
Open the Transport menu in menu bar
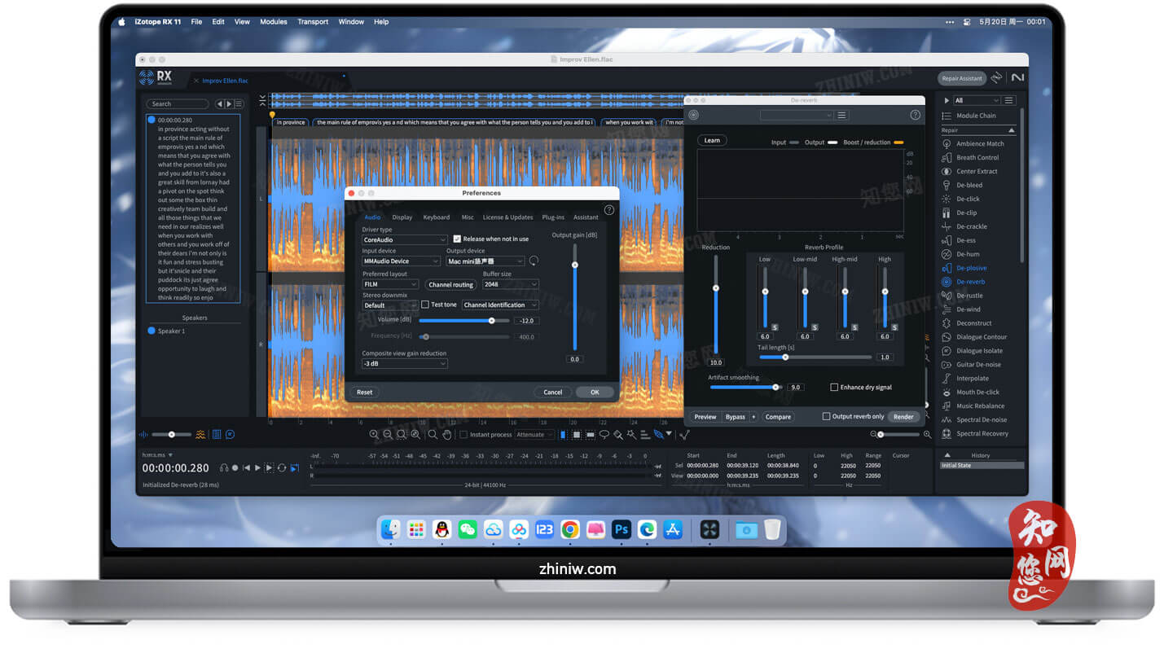[x=313, y=22]
